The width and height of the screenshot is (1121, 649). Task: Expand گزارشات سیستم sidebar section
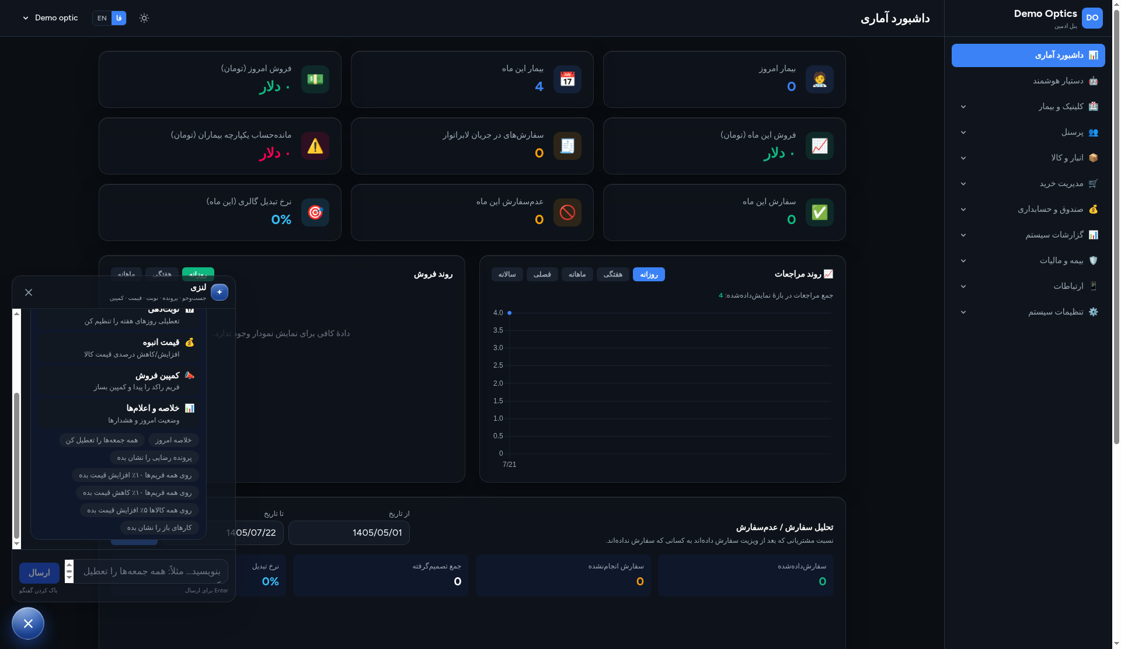(x=1028, y=235)
